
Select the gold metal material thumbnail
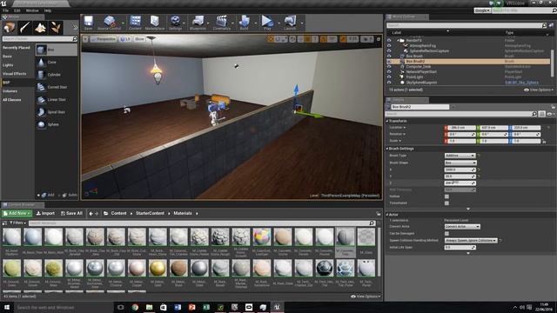[x=158, y=269]
